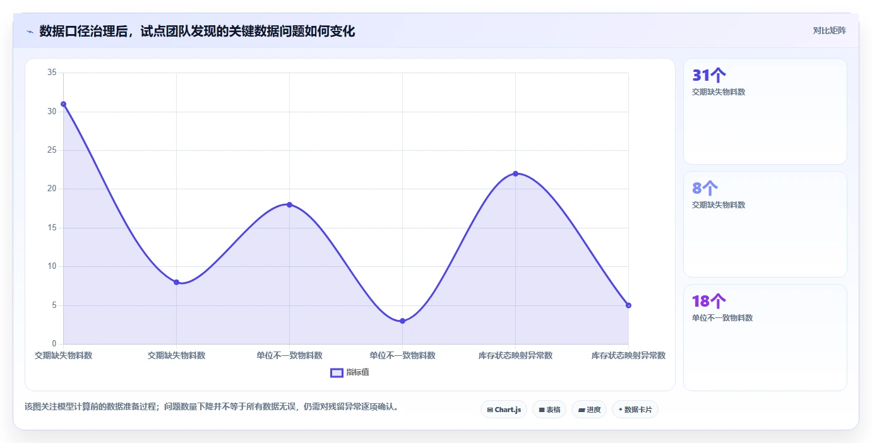Select the chart data point at value 31
This screenshot has height=443, width=872.
click(x=63, y=104)
